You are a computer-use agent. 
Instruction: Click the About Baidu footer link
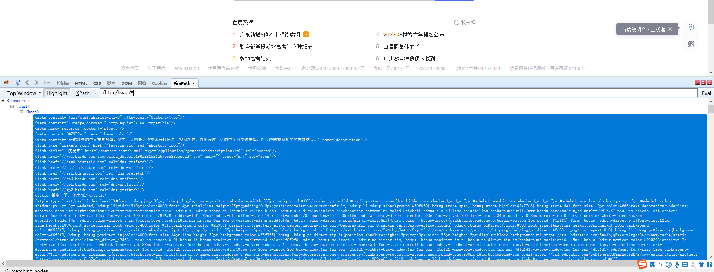187,68
